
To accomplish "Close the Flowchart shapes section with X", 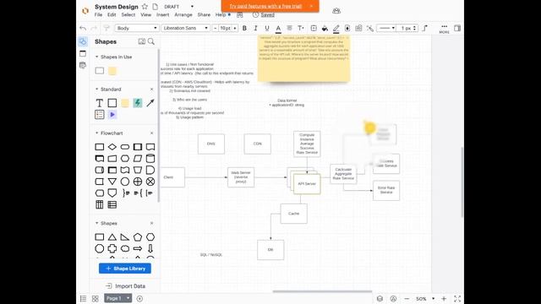I will point(151,133).
